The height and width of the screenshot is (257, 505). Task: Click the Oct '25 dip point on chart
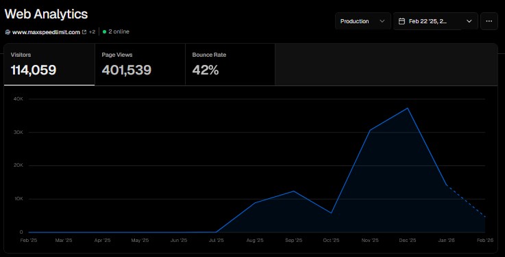[x=332, y=213]
